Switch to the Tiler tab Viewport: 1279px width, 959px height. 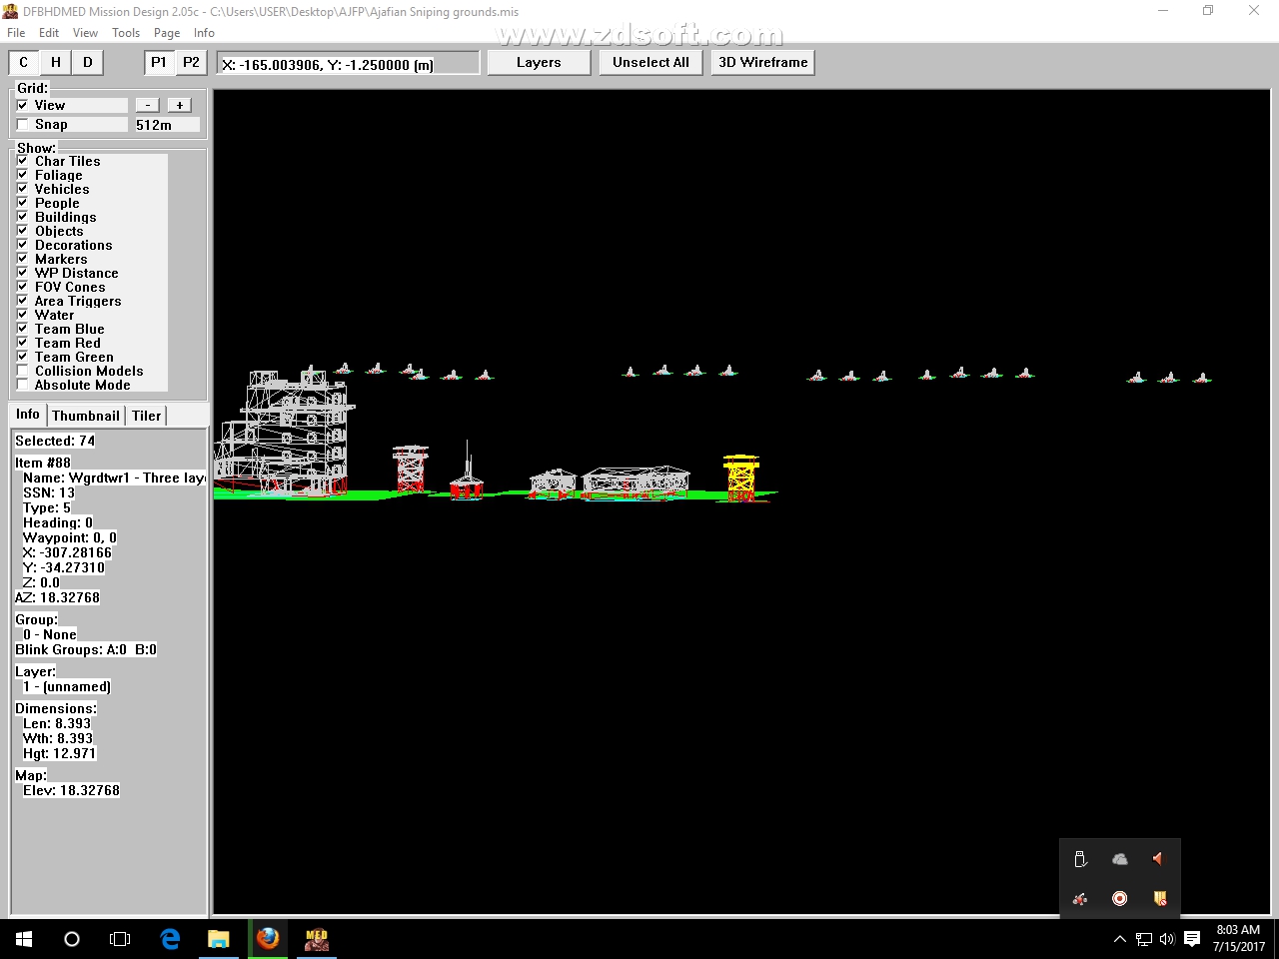pos(146,416)
